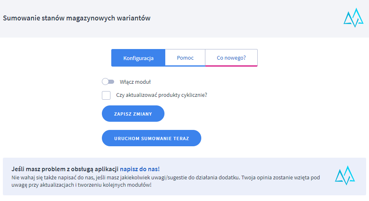Enable the Włącz moduł switch
The width and height of the screenshot is (369, 201).
coord(108,82)
